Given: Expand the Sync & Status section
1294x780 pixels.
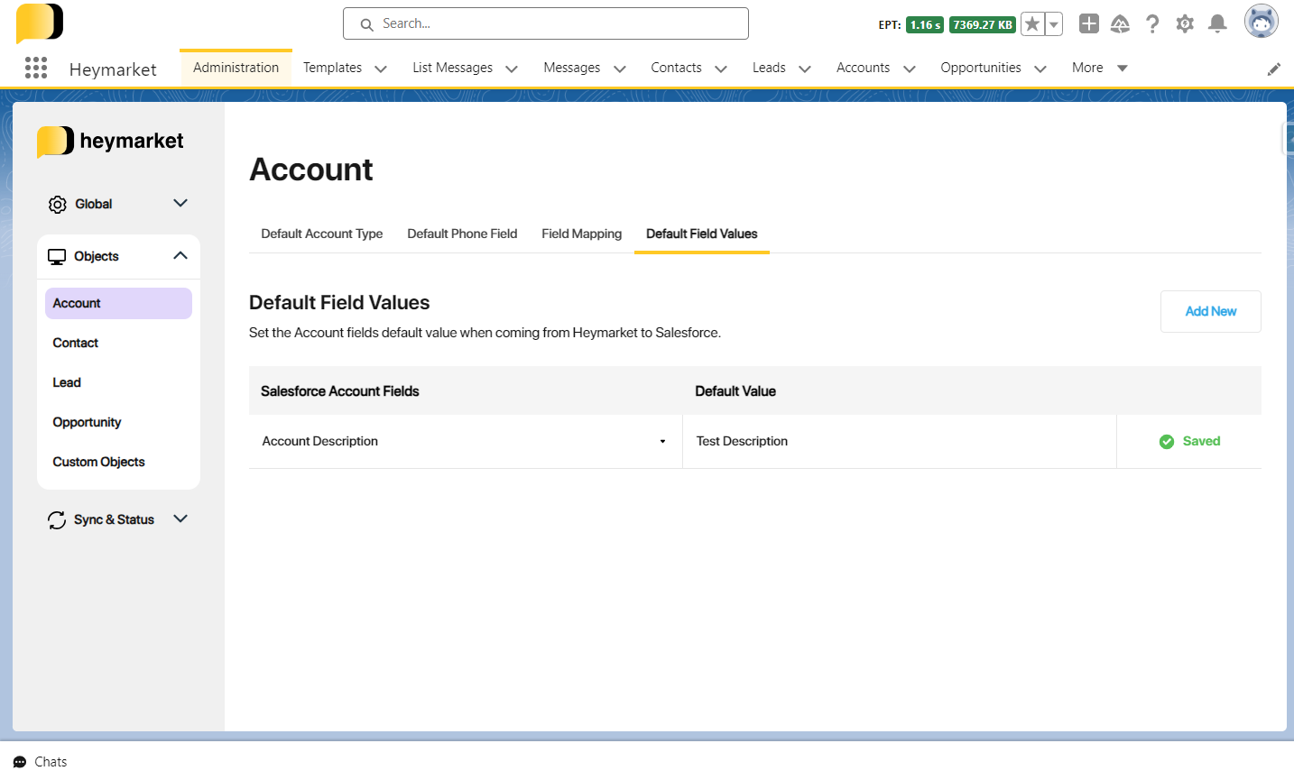Looking at the screenshot, I should (x=180, y=519).
